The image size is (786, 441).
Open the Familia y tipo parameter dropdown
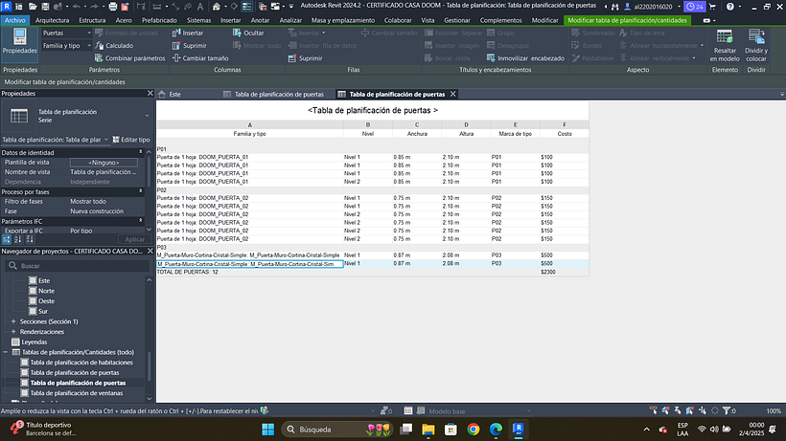click(66, 46)
